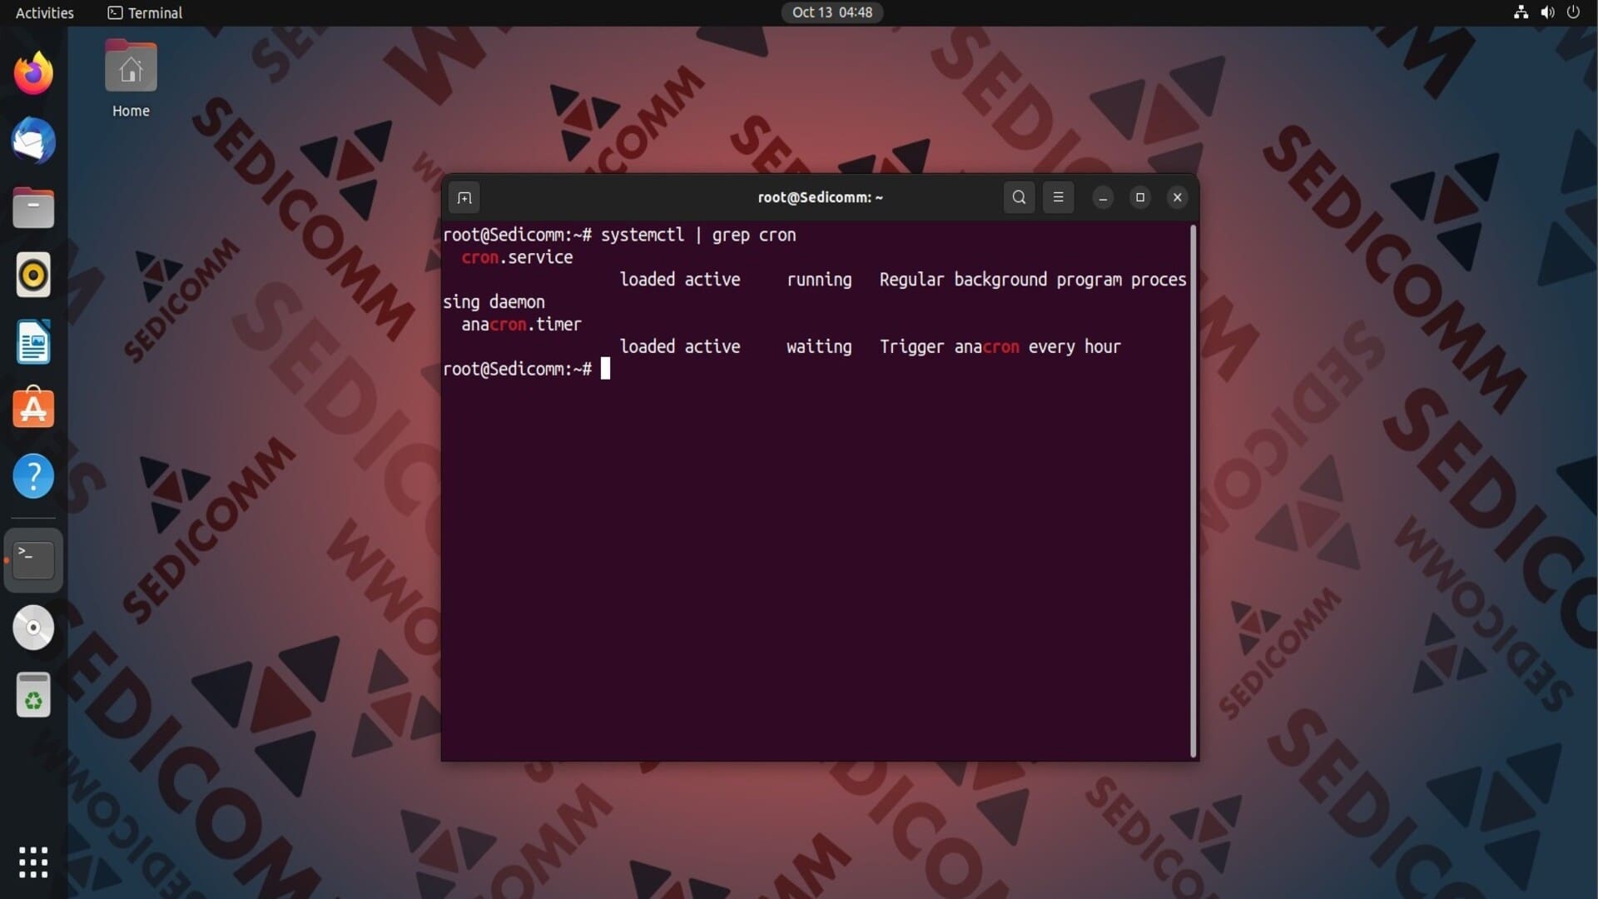The height and width of the screenshot is (899, 1598).
Task: Open Ubuntu Software store icon
Action: pos(33,409)
